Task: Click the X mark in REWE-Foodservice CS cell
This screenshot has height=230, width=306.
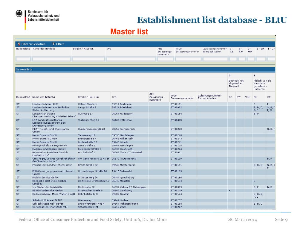Action: click(x=229, y=190)
